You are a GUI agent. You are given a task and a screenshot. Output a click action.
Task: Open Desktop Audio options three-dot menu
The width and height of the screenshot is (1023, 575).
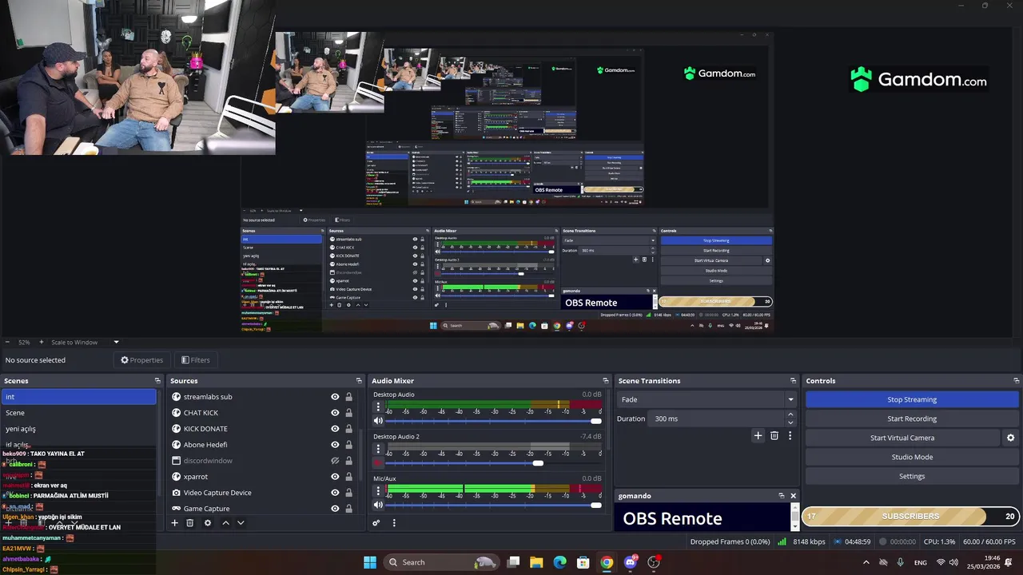coord(378,406)
